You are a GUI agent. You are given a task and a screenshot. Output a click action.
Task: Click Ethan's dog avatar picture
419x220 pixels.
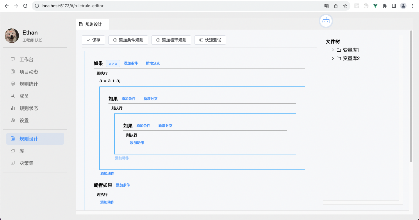tap(12, 36)
